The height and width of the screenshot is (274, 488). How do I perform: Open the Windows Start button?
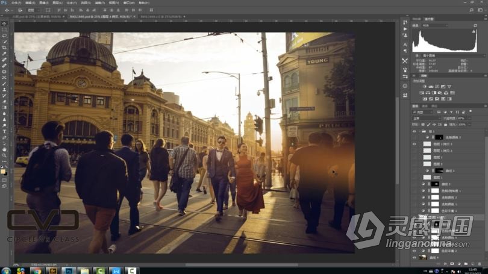point(6,270)
